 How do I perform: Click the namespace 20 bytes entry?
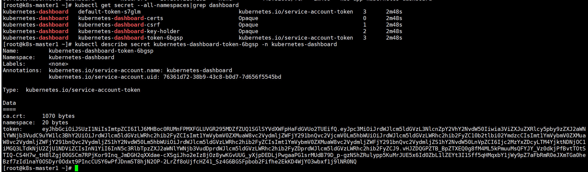pos(36,123)
